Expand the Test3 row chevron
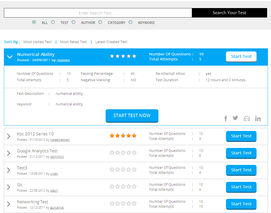 9,170
